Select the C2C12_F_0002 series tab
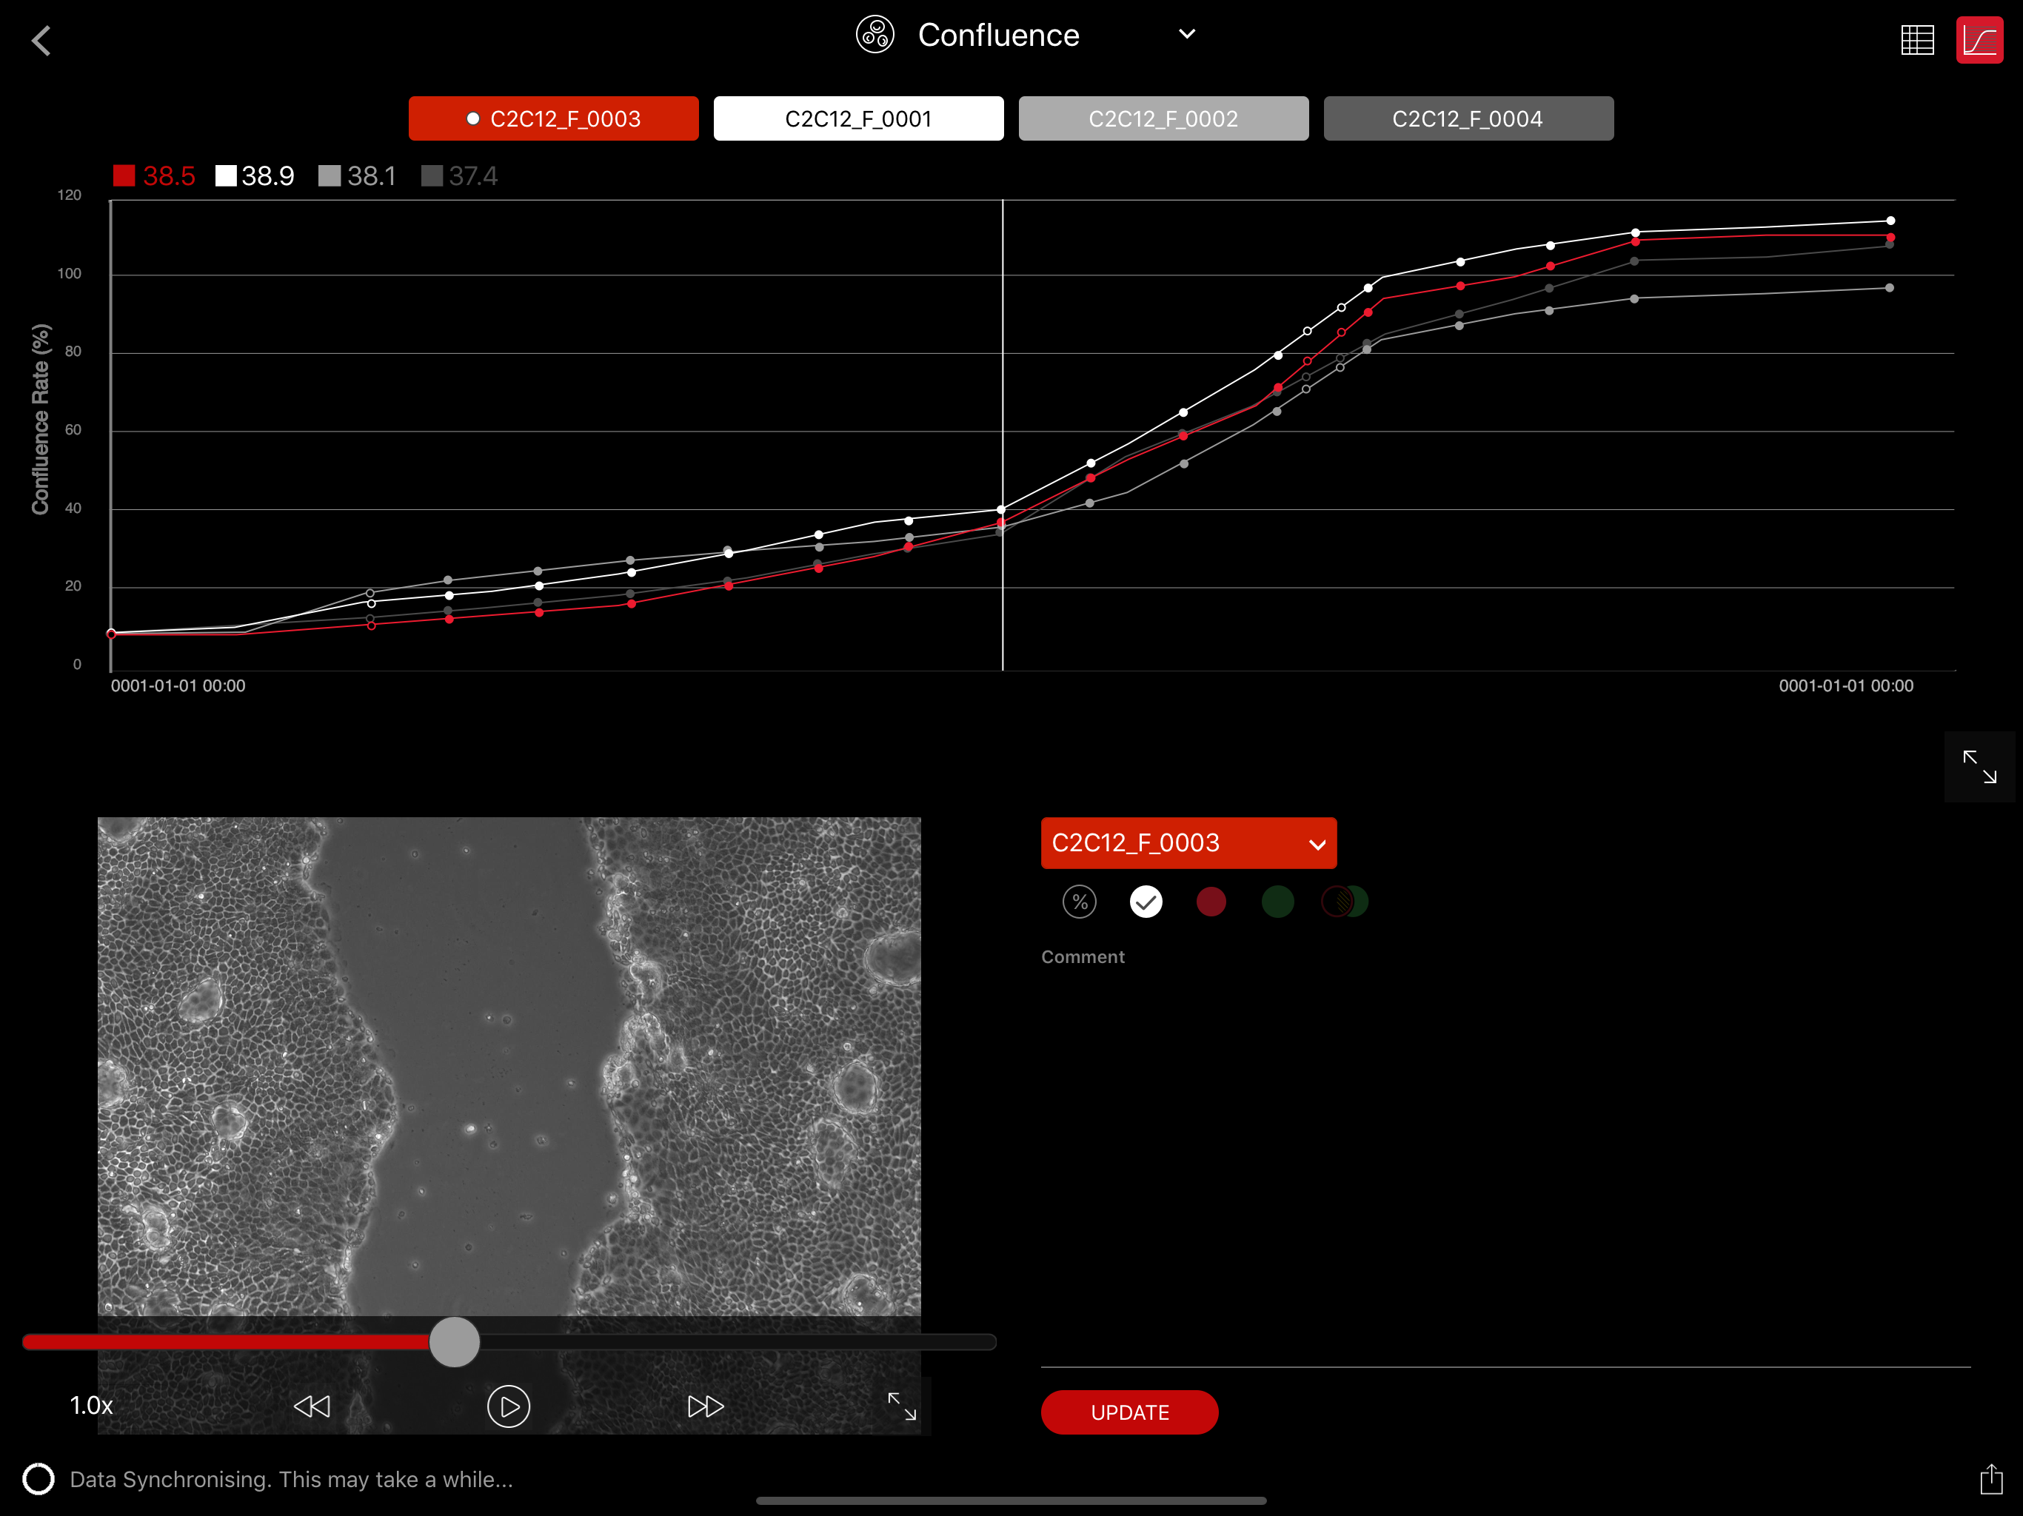The height and width of the screenshot is (1516, 2023). click(x=1163, y=119)
